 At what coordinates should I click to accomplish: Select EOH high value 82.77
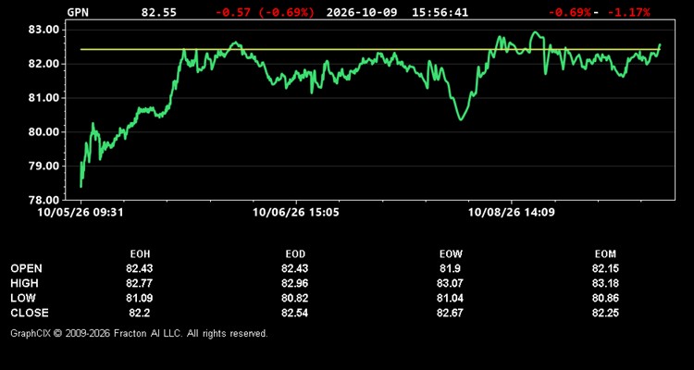pos(140,283)
